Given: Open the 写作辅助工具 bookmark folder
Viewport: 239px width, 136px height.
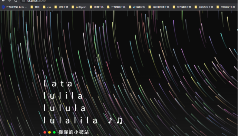Looking at the screenshot, I should (x=182, y=7).
